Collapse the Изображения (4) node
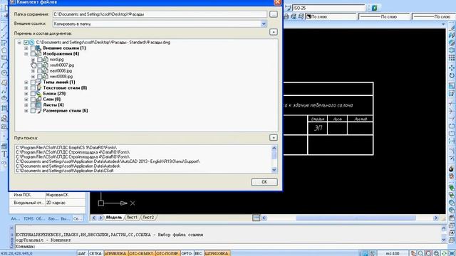 [x=26, y=54]
